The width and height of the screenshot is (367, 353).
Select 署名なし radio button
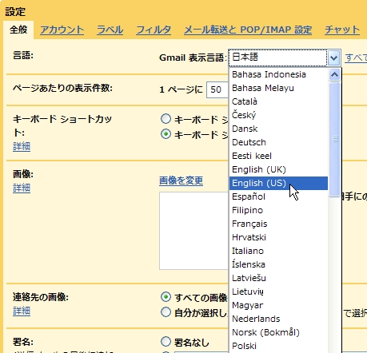coord(166,341)
